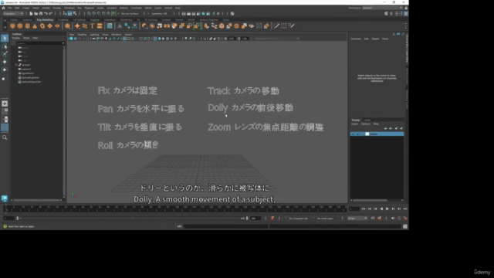Viewport: 494px width, 278px height.
Task: Open the Windows menu
Action: click(x=69, y=8)
